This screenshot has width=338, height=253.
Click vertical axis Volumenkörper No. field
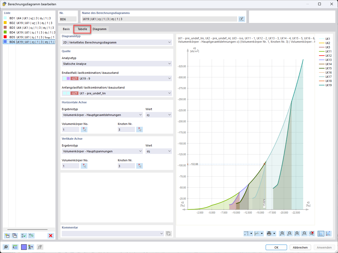point(71,166)
